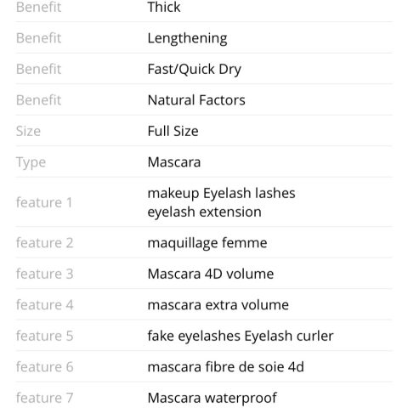
Task: Click the 'Lengthening' benefit text
Action: [187, 38]
